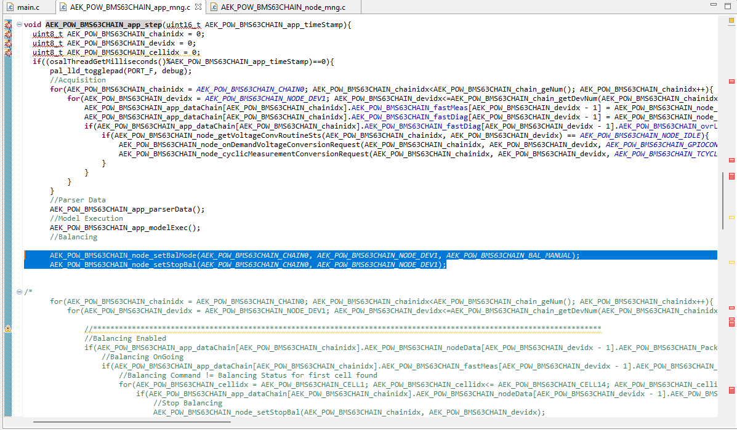Collapse the AEK_POW_BMS63CHAIN_app_step function fold marker

19,25
